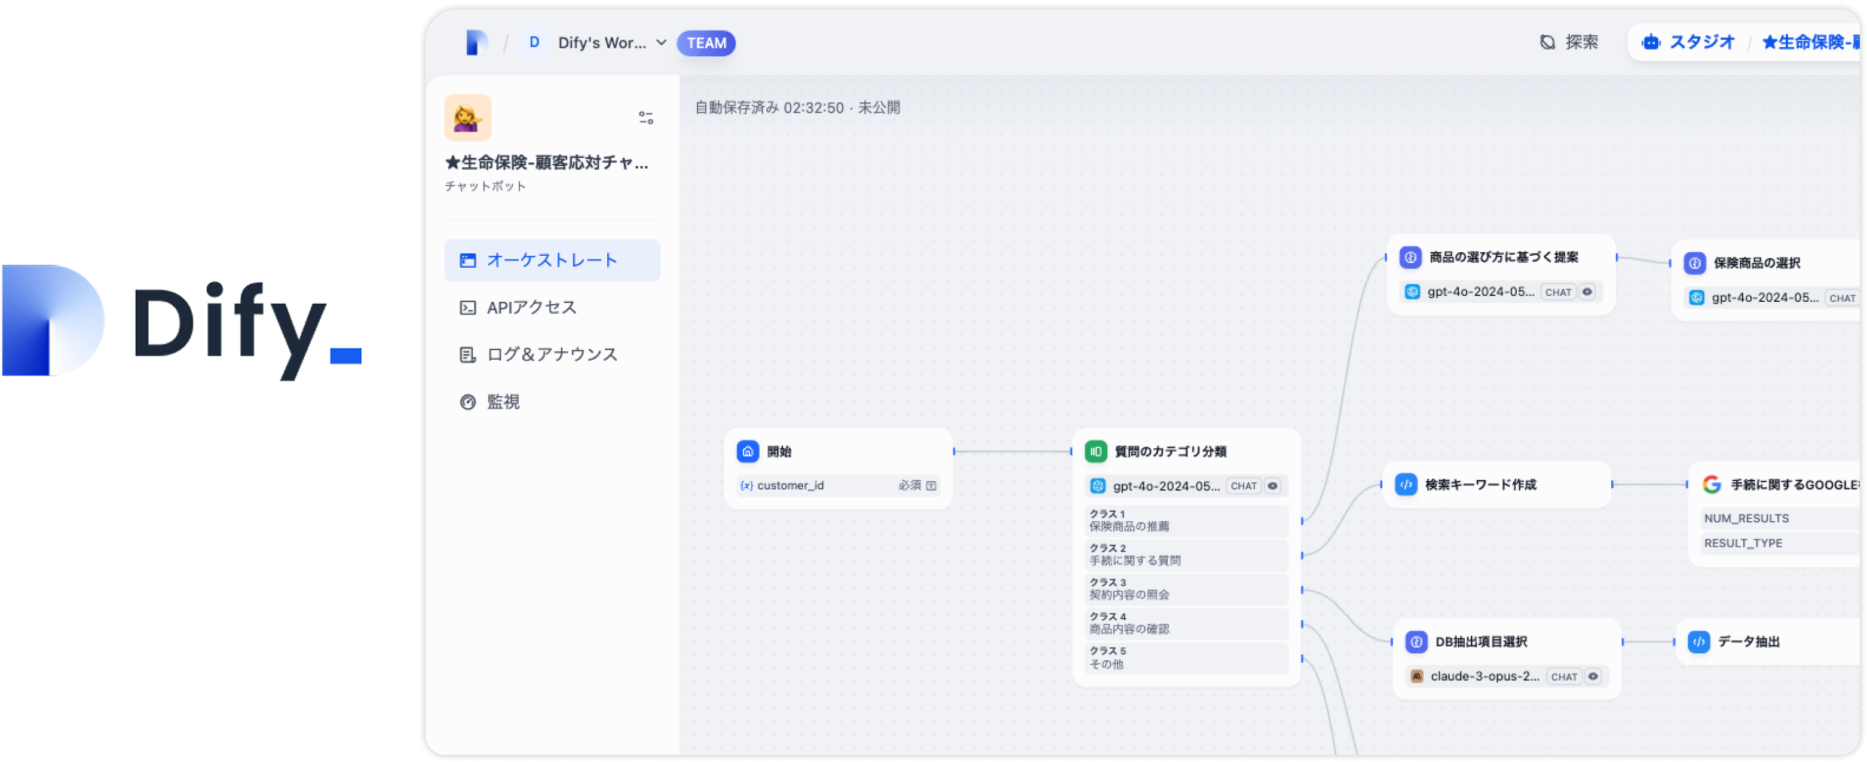Click the 開始 node title

point(778,451)
